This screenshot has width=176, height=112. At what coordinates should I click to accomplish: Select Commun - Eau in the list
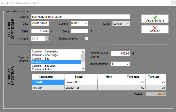click(56, 59)
